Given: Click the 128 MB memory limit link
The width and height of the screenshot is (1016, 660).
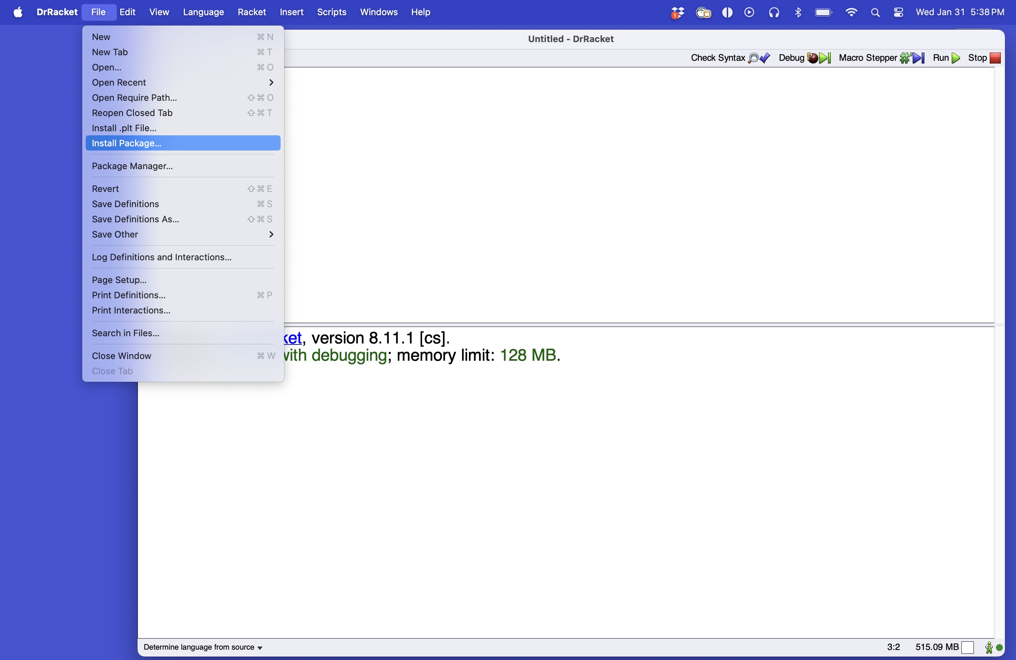Looking at the screenshot, I should pyautogui.click(x=528, y=356).
